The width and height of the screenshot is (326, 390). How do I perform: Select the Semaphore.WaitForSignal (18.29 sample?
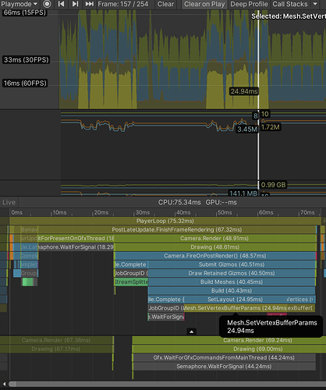pos(76,247)
